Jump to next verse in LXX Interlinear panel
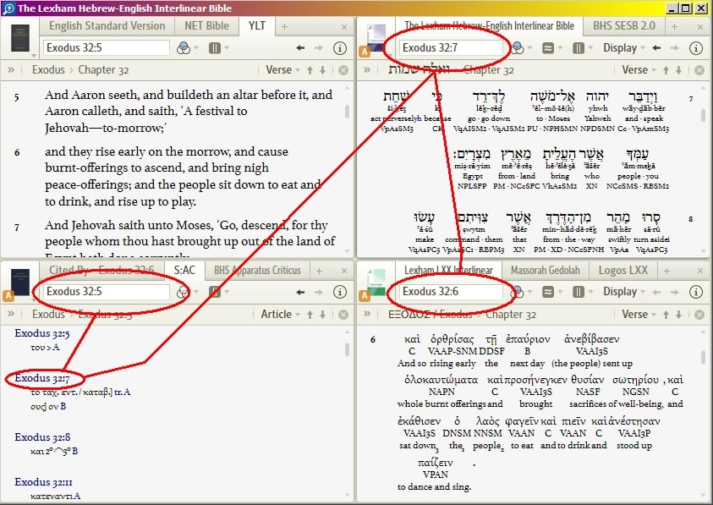Screen dimensions: 713x505 (x=678, y=315)
